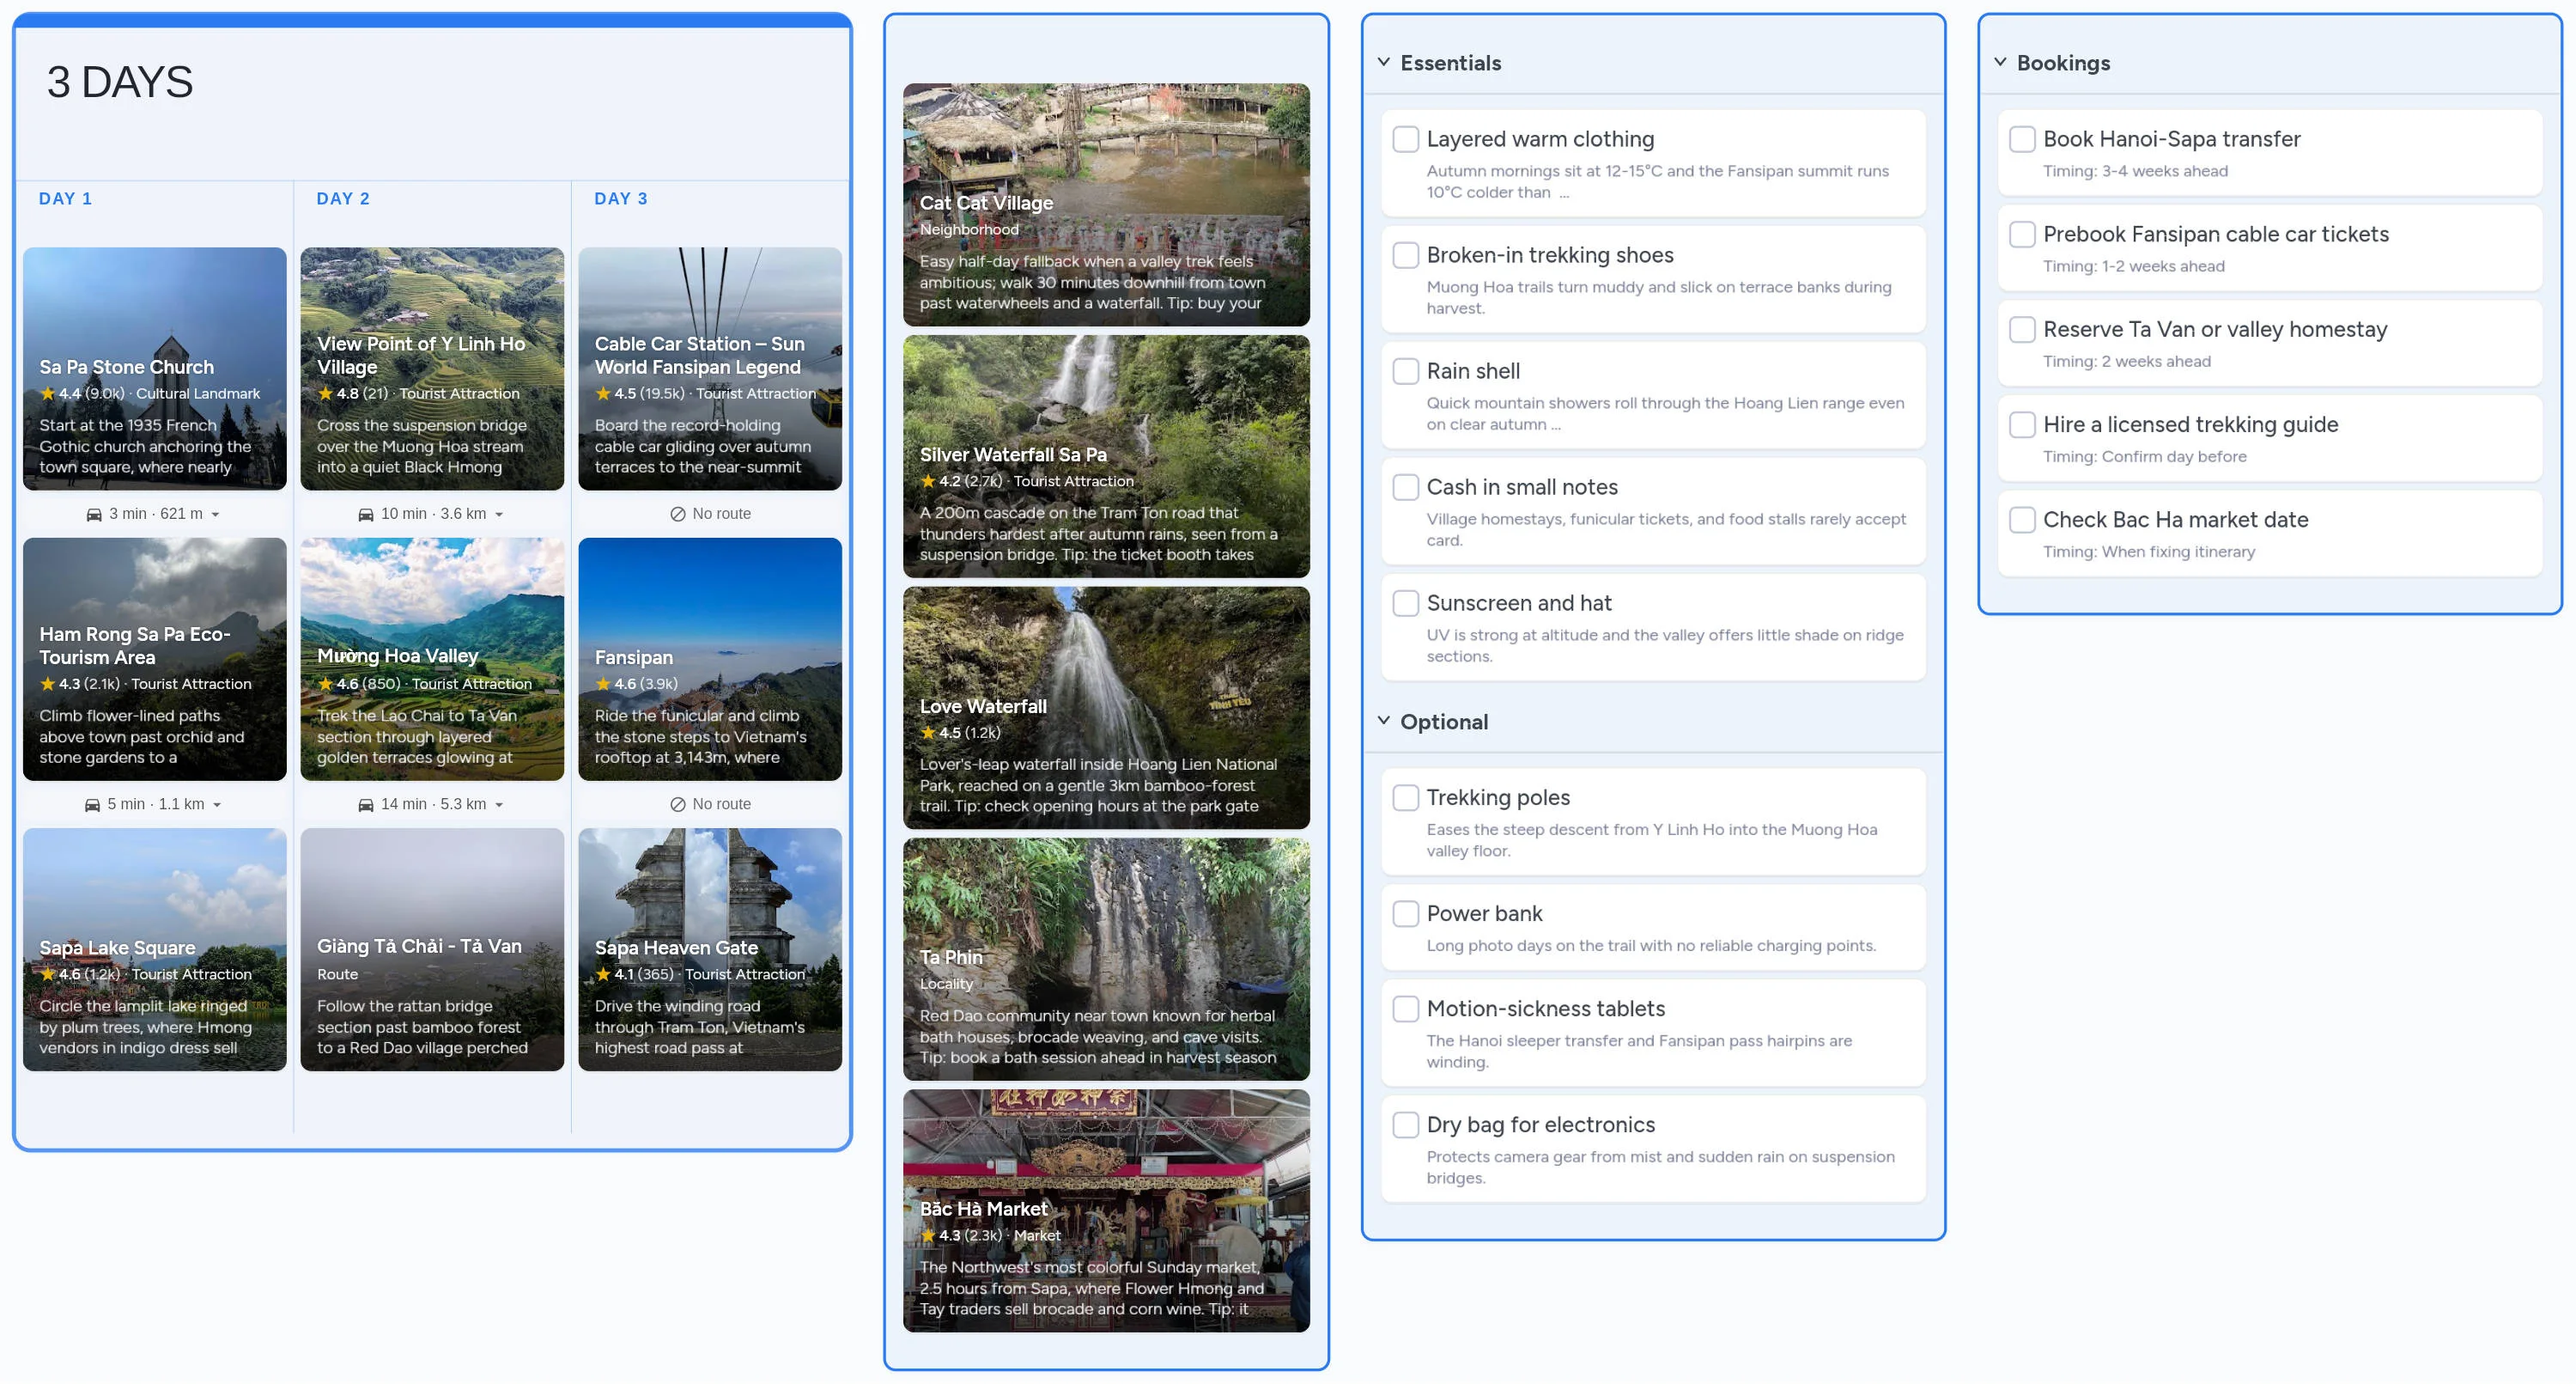This screenshot has height=1384, width=2576.
Task: Check off Rain shell item
Action: click(1406, 371)
